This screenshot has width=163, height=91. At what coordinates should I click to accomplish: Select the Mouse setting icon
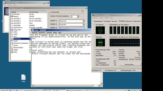(x=12, y=45)
